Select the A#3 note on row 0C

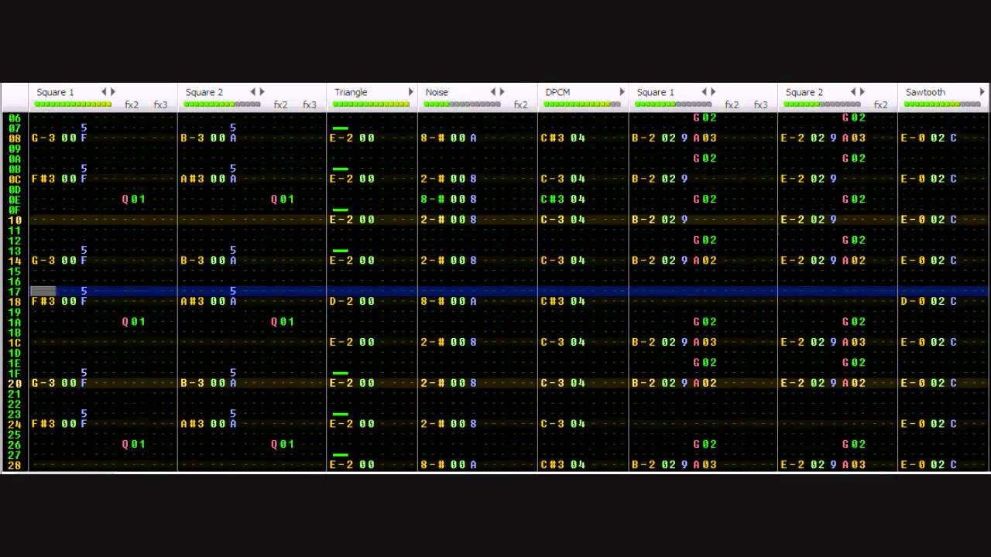coord(192,179)
